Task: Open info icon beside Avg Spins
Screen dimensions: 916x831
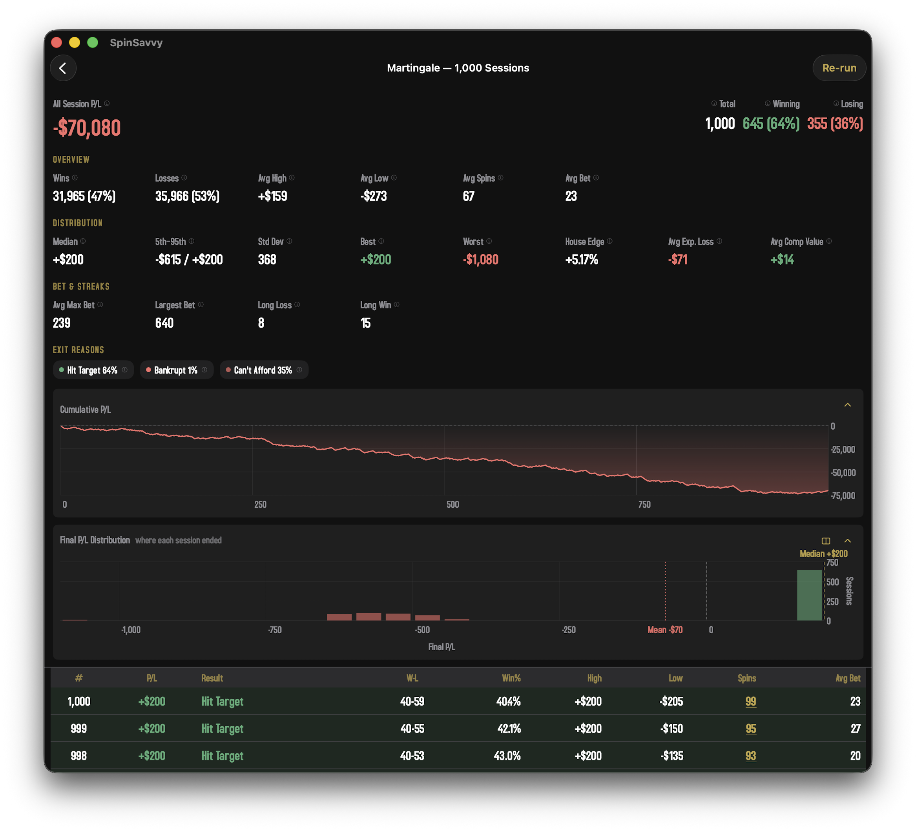Action: click(x=500, y=178)
